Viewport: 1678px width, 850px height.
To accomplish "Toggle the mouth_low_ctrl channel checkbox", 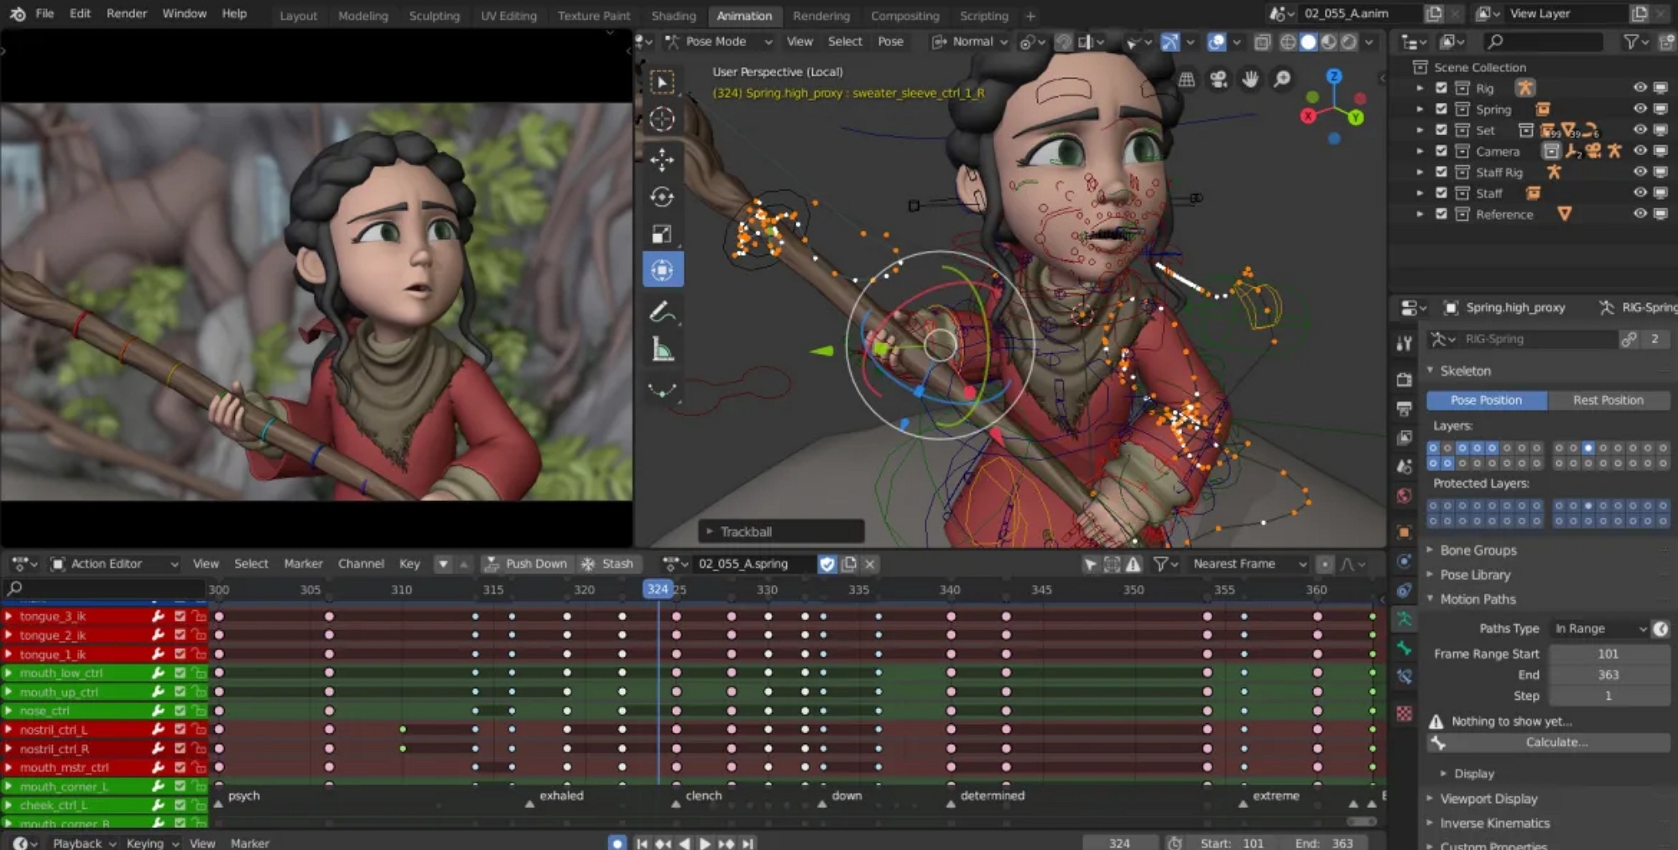I will [x=180, y=673].
